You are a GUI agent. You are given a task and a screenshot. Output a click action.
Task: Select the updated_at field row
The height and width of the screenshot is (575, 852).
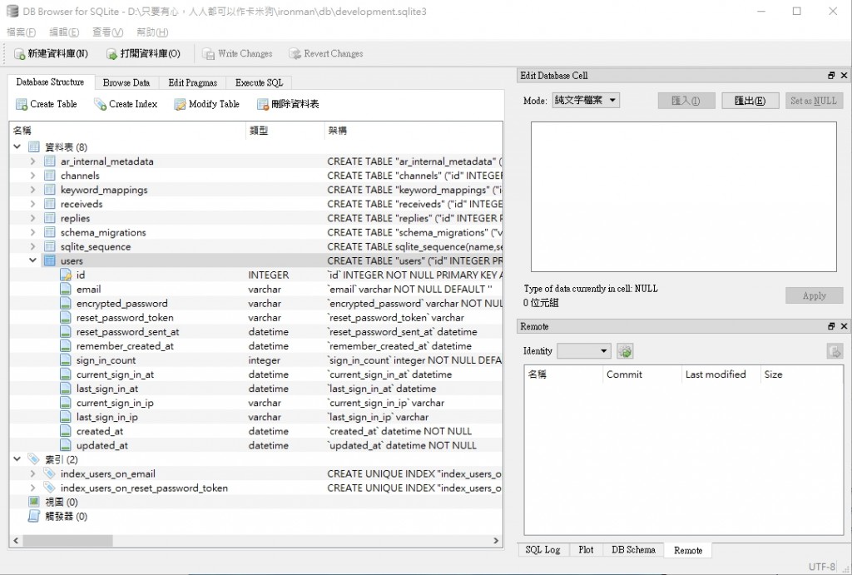[256, 445]
